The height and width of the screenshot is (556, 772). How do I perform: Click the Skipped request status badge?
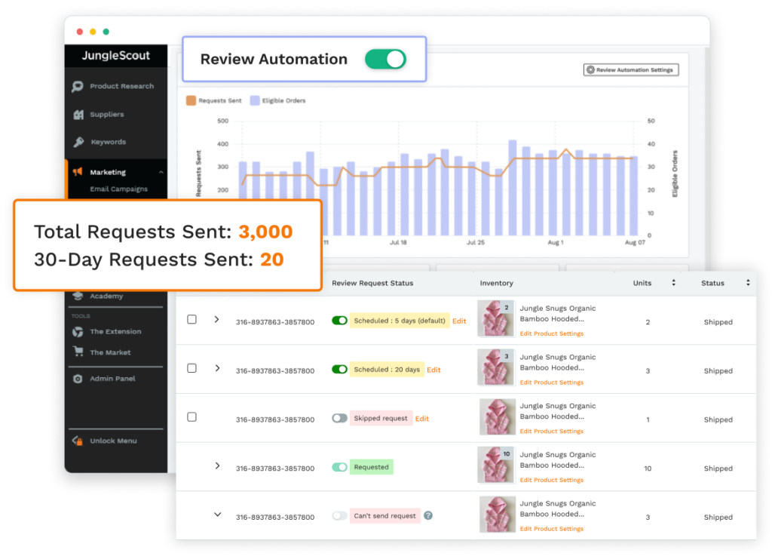[x=381, y=418]
